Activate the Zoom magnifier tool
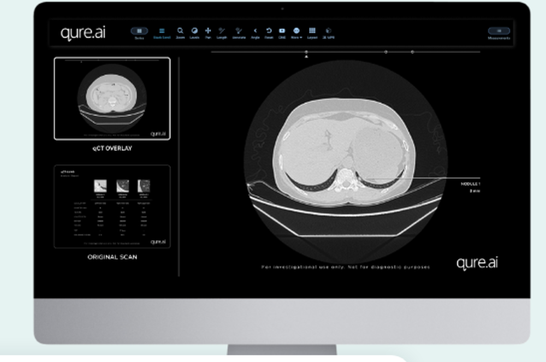546x362 pixels. click(x=180, y=32)
